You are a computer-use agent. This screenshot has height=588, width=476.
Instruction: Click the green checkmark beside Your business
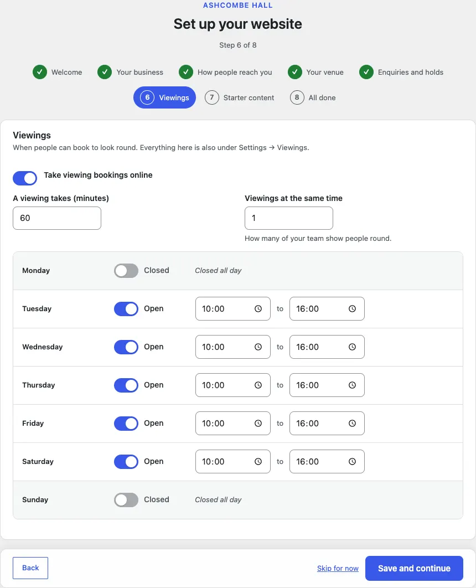(x=105, y=72)
